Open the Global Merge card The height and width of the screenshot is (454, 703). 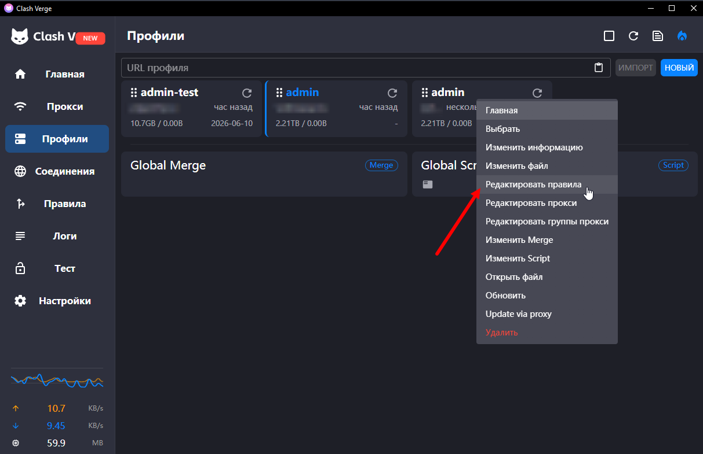(264, 174)
